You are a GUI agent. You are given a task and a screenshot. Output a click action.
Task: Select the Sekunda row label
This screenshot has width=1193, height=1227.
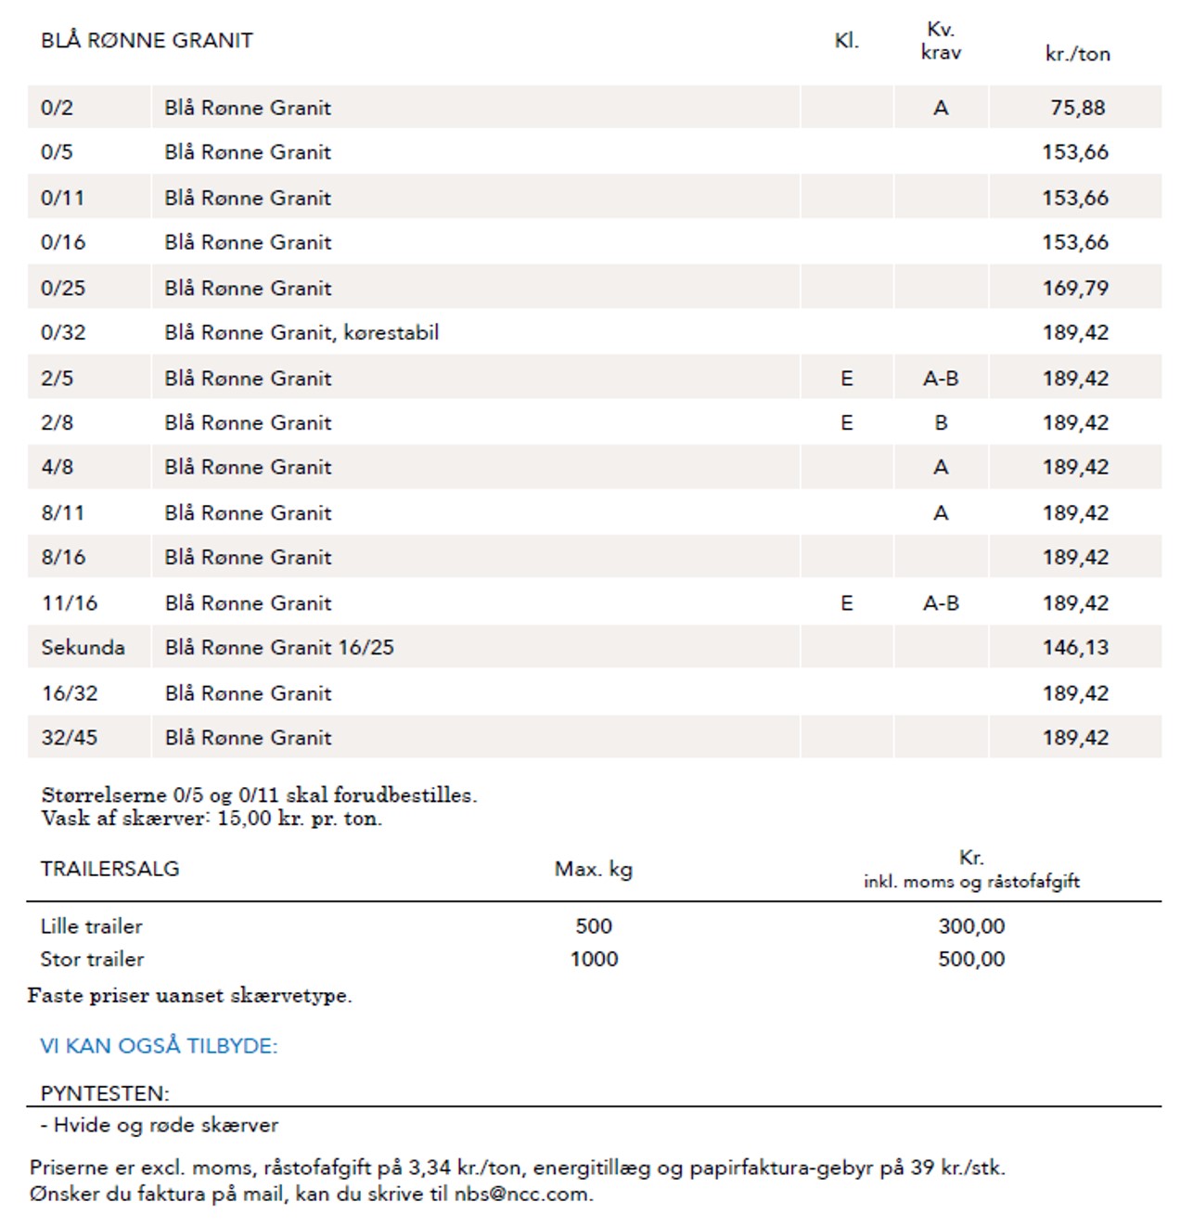pos(83,648)
